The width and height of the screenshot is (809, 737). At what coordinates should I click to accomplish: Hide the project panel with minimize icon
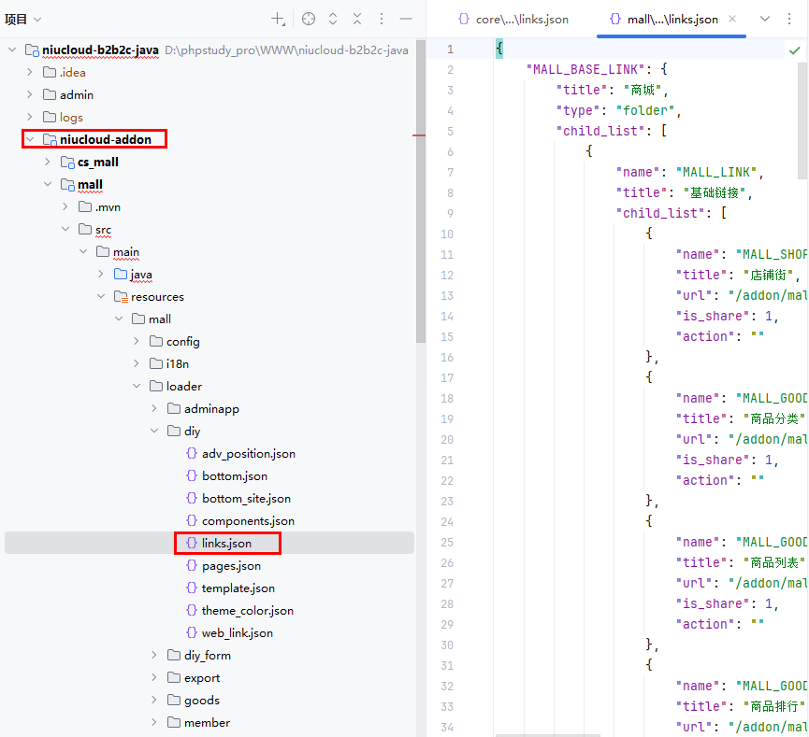click(406, 19)
